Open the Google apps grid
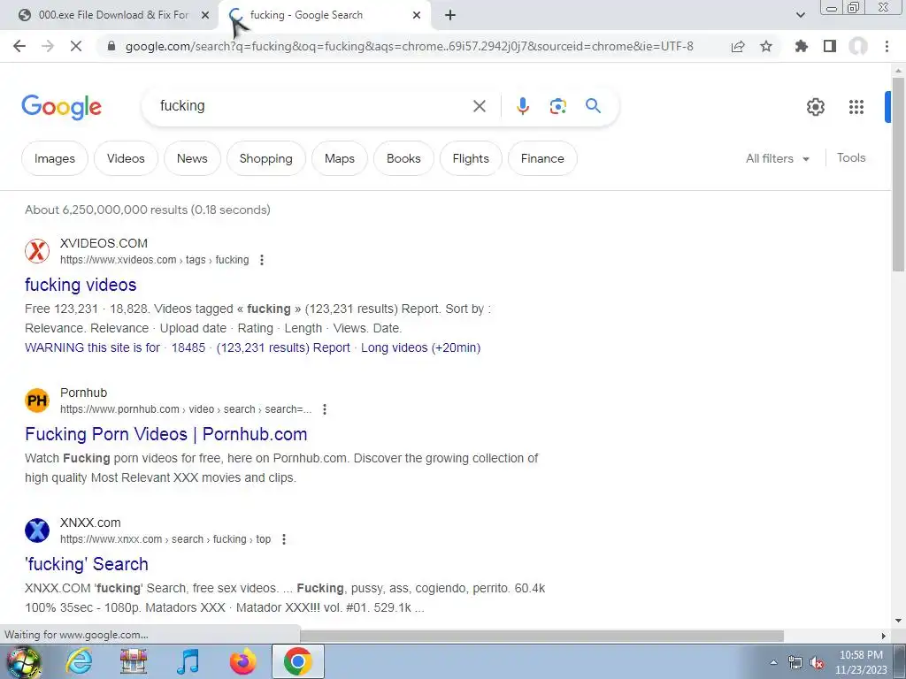The image size is (906, 679). 856,107
